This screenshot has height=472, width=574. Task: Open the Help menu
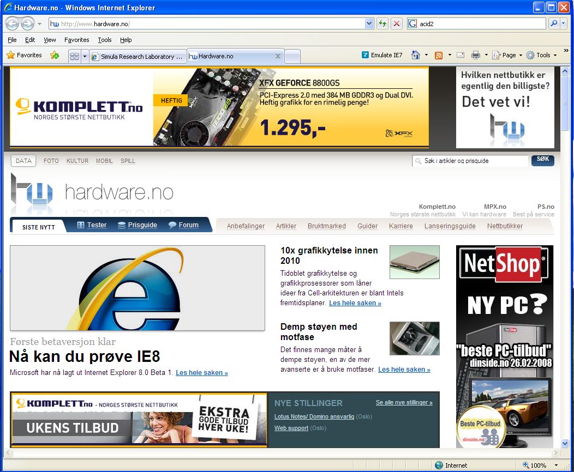[x=125, y=40]
